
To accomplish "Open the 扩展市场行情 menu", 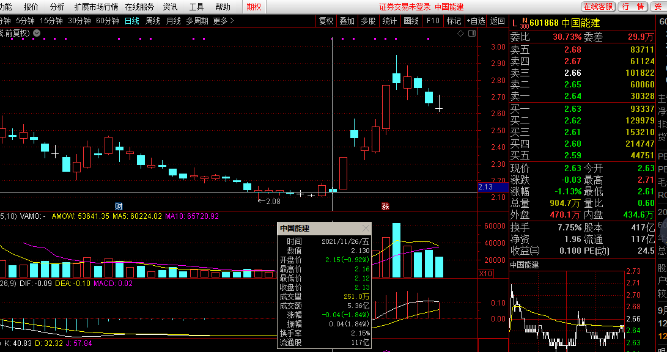I will [96, 7].
